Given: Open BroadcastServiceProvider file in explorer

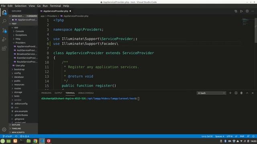Looking at the screenshot, I should point(23,54).
